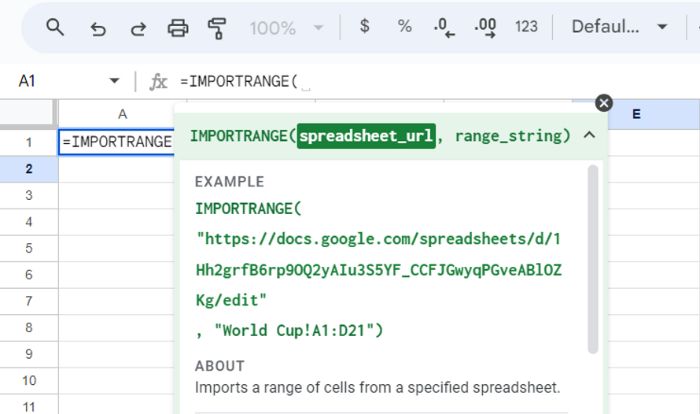Open the 100% zoom dropdown
The image size is (700, 414).
pos(286,28)
